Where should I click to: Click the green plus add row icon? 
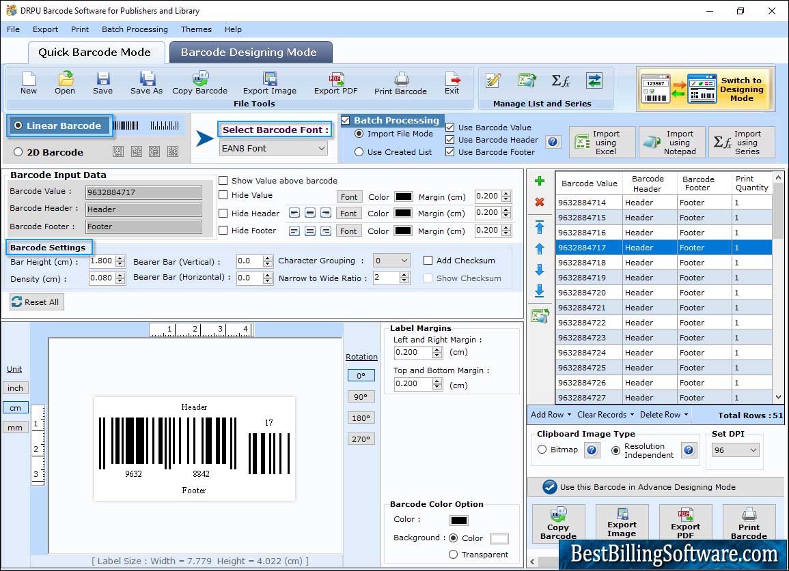coord(540,181)
